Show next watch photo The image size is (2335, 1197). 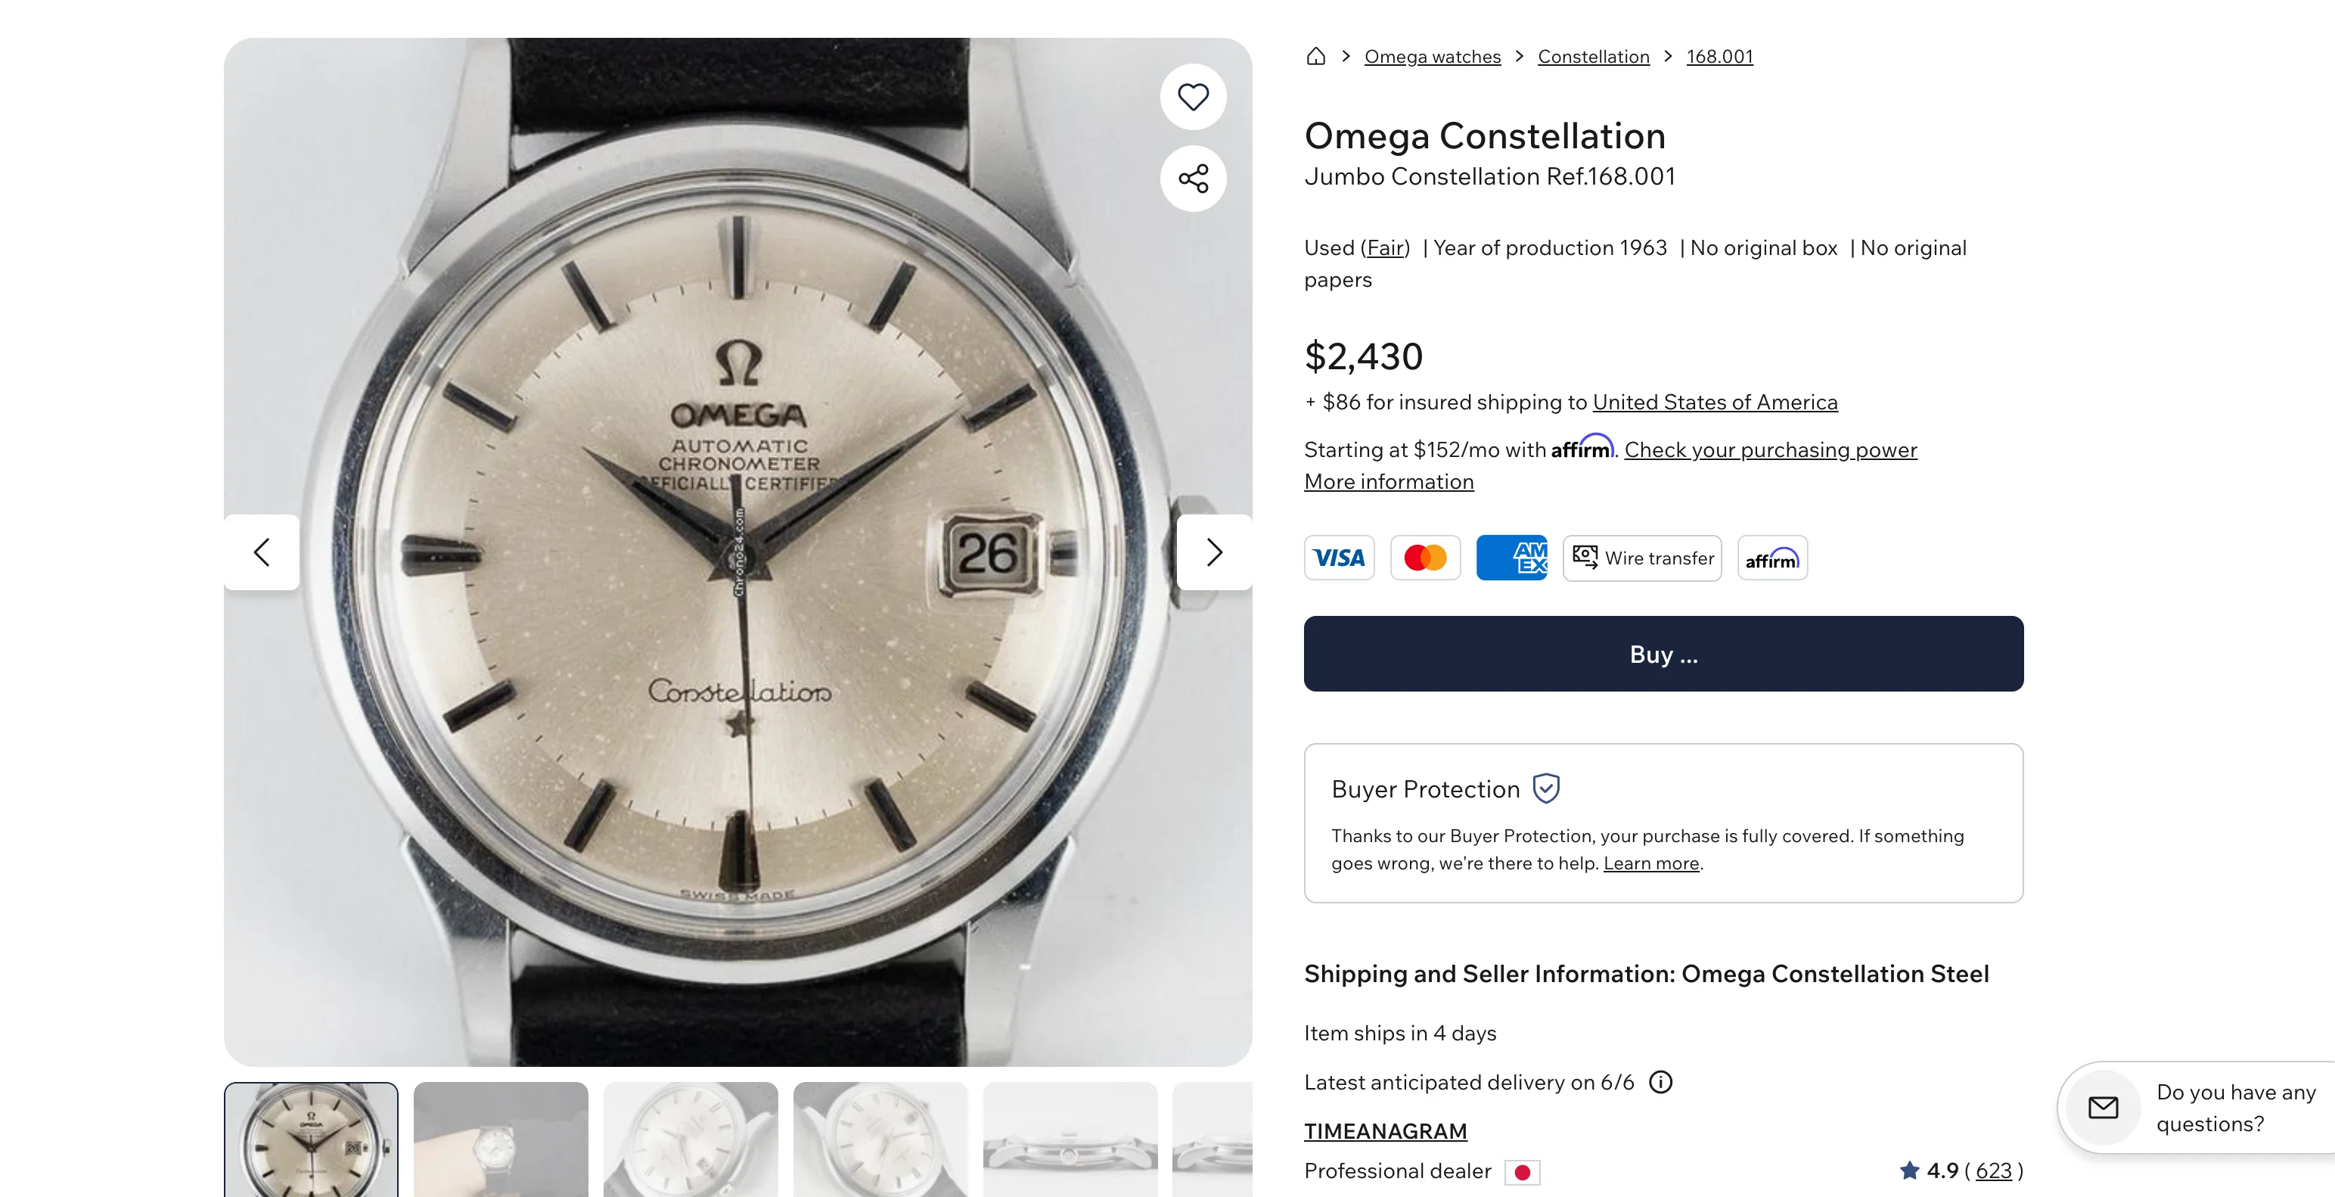tap(1214, 552)
